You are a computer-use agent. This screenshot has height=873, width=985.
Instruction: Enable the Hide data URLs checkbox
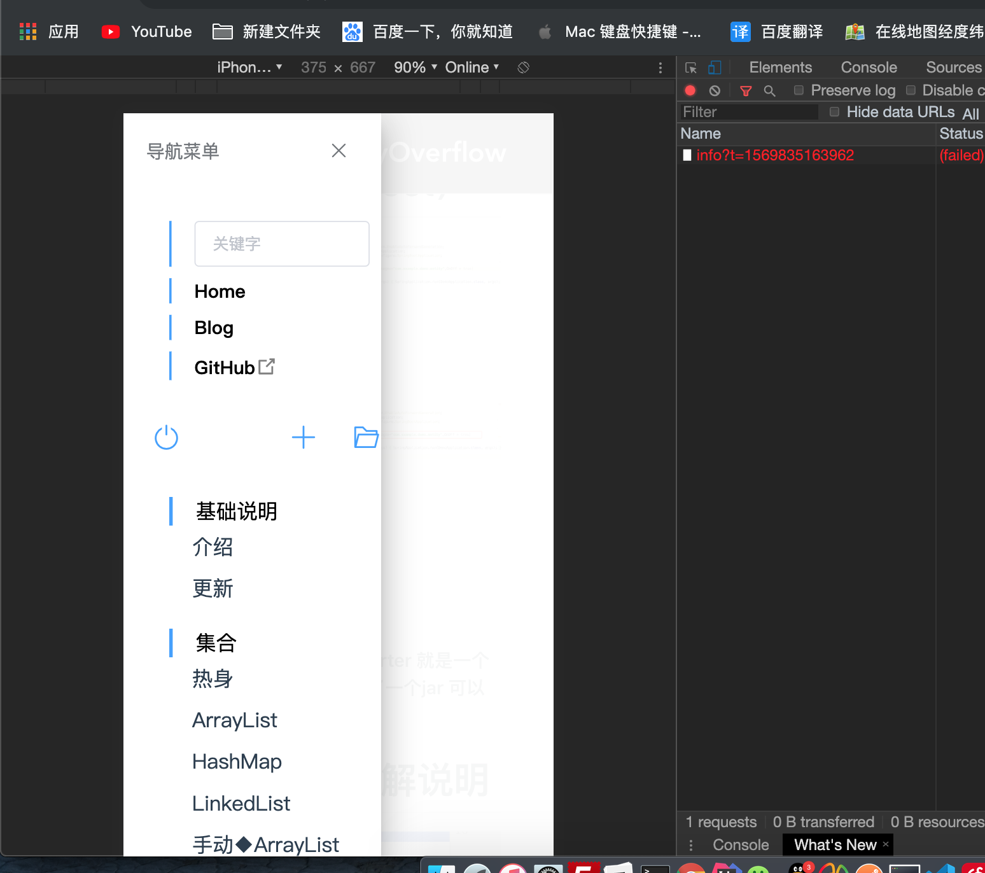834,111
